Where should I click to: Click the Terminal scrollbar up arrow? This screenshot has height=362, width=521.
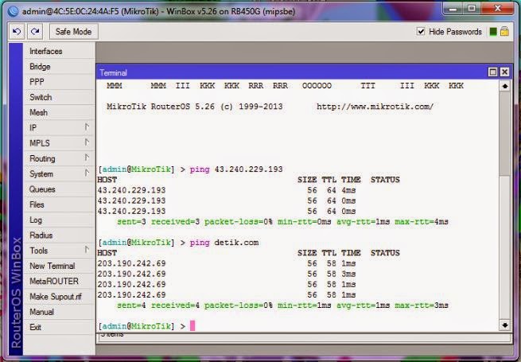[505, 86]
